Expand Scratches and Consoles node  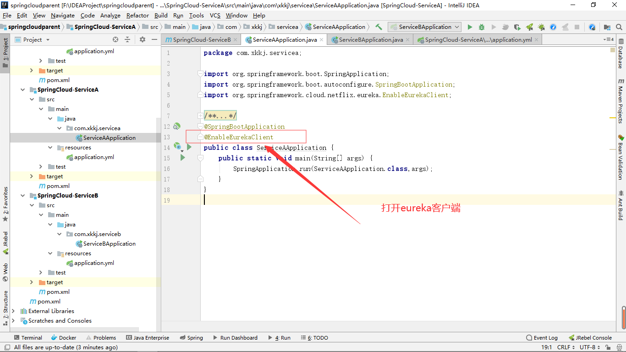13,321
